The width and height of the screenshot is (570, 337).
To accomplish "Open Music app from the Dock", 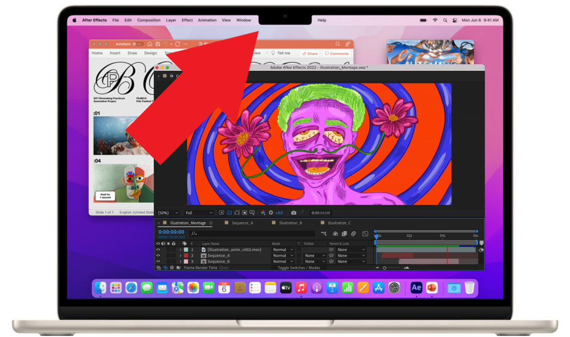I will point(301,288).
